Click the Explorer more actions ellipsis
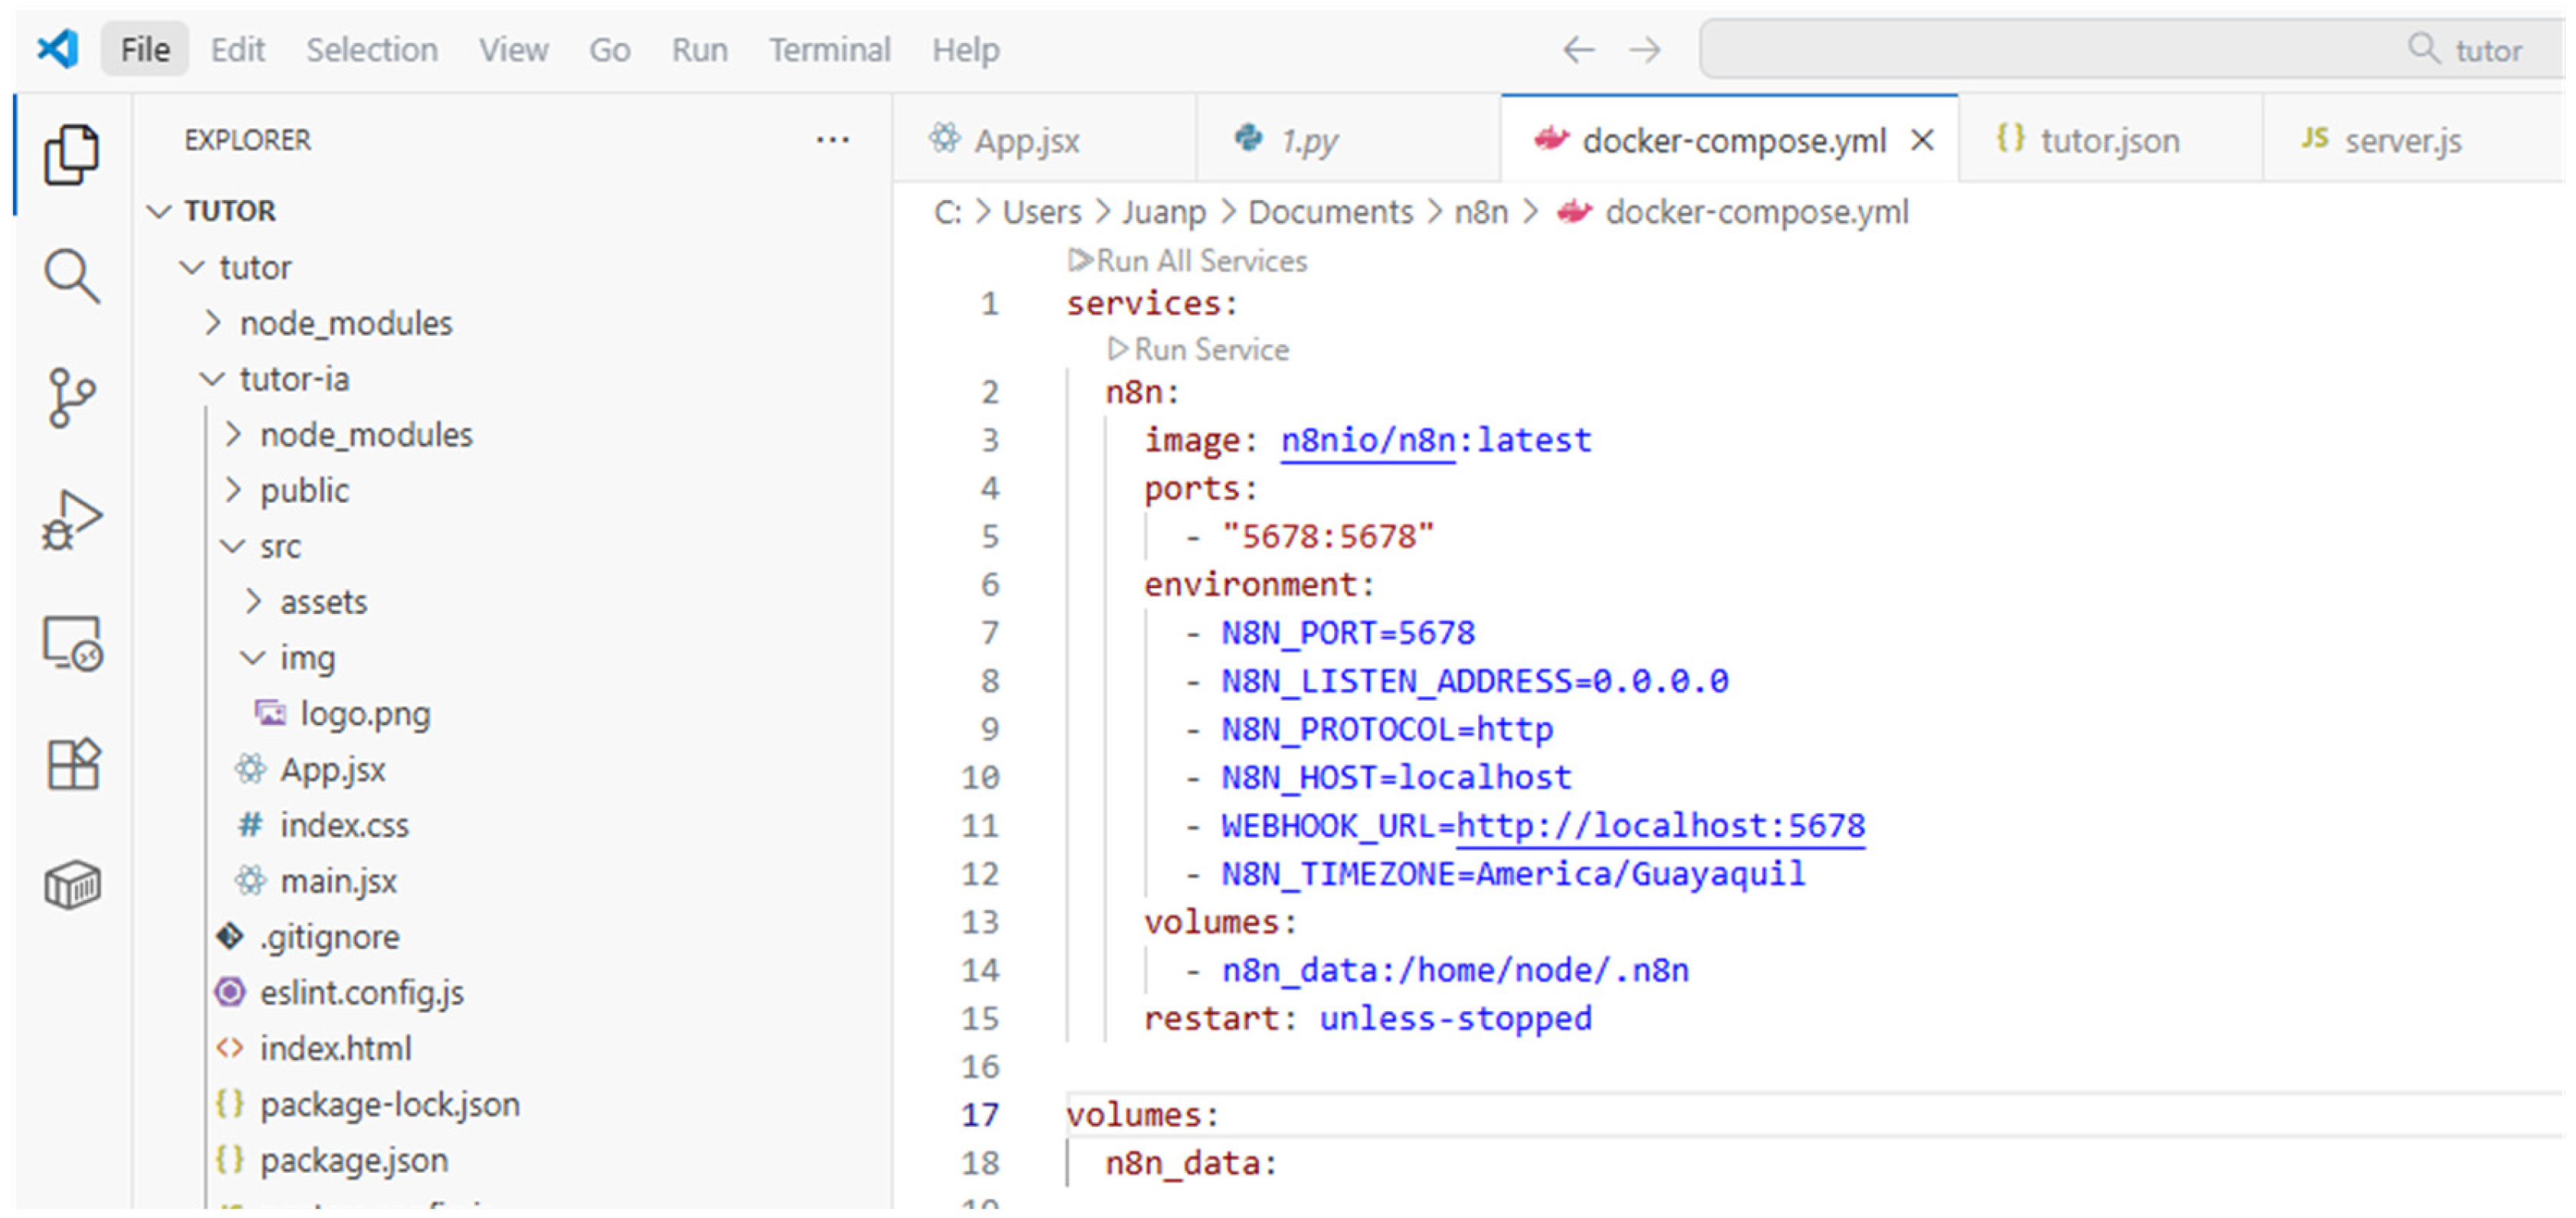Image resolution: width=2576 pixels, height=1218 pixels. pos(832,140)
